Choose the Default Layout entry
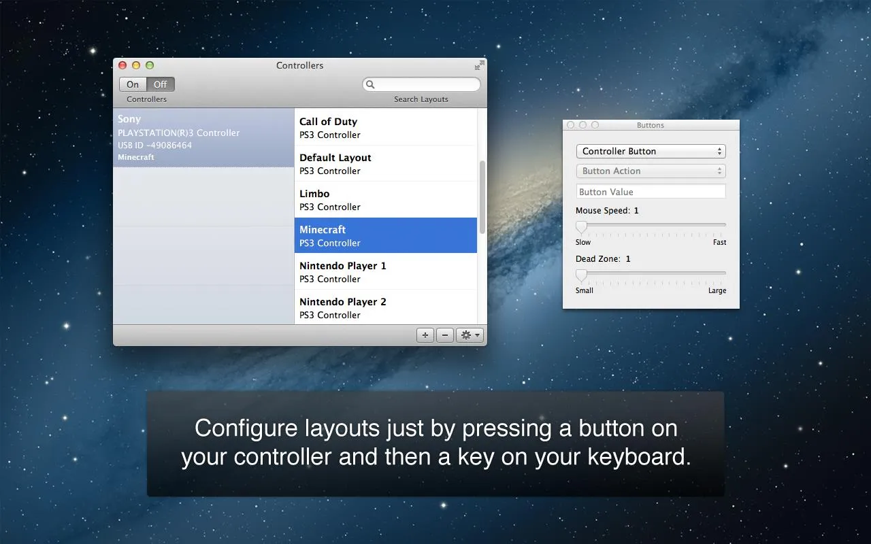Image resolution: width=871 pixels, height=544 pixels. [x=385, y=163]
